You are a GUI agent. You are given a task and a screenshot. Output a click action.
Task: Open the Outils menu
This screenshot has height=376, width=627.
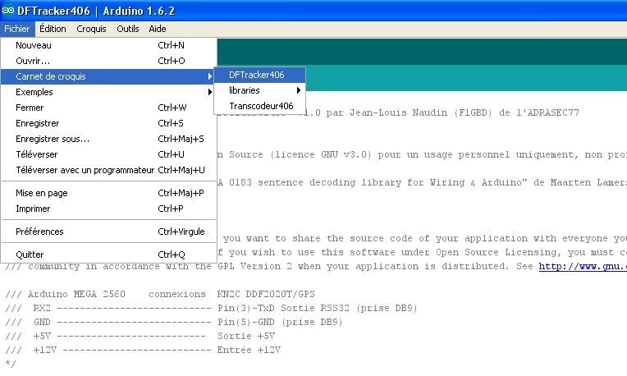tap(127, 29)
